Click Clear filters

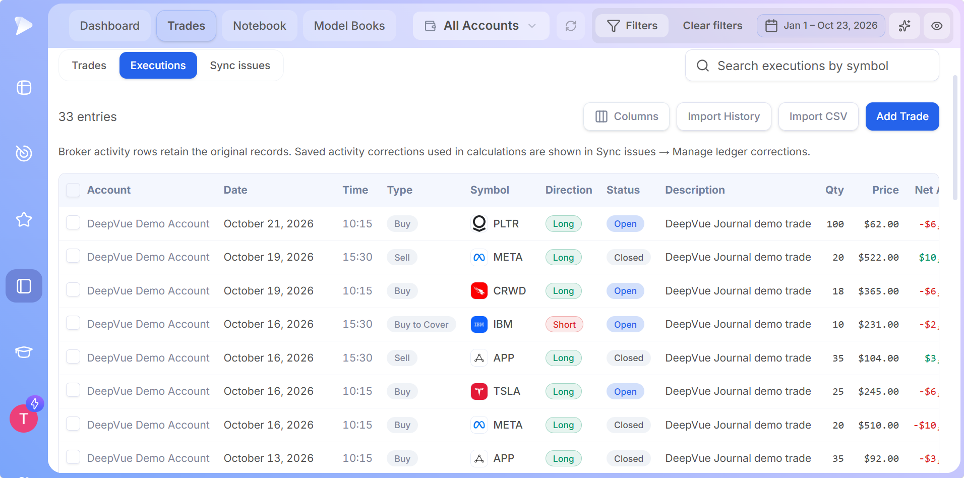[x=713, y=26]
